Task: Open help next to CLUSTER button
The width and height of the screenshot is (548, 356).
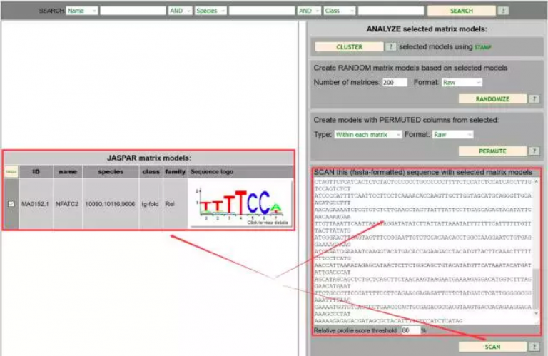Action: 391,47
